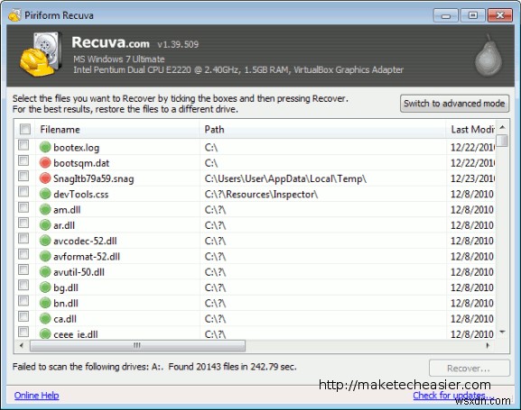The height and width of the screenshot is (410, 521).
Task: Close the Piriform Recuva window
Action: [x=499, y=15]
